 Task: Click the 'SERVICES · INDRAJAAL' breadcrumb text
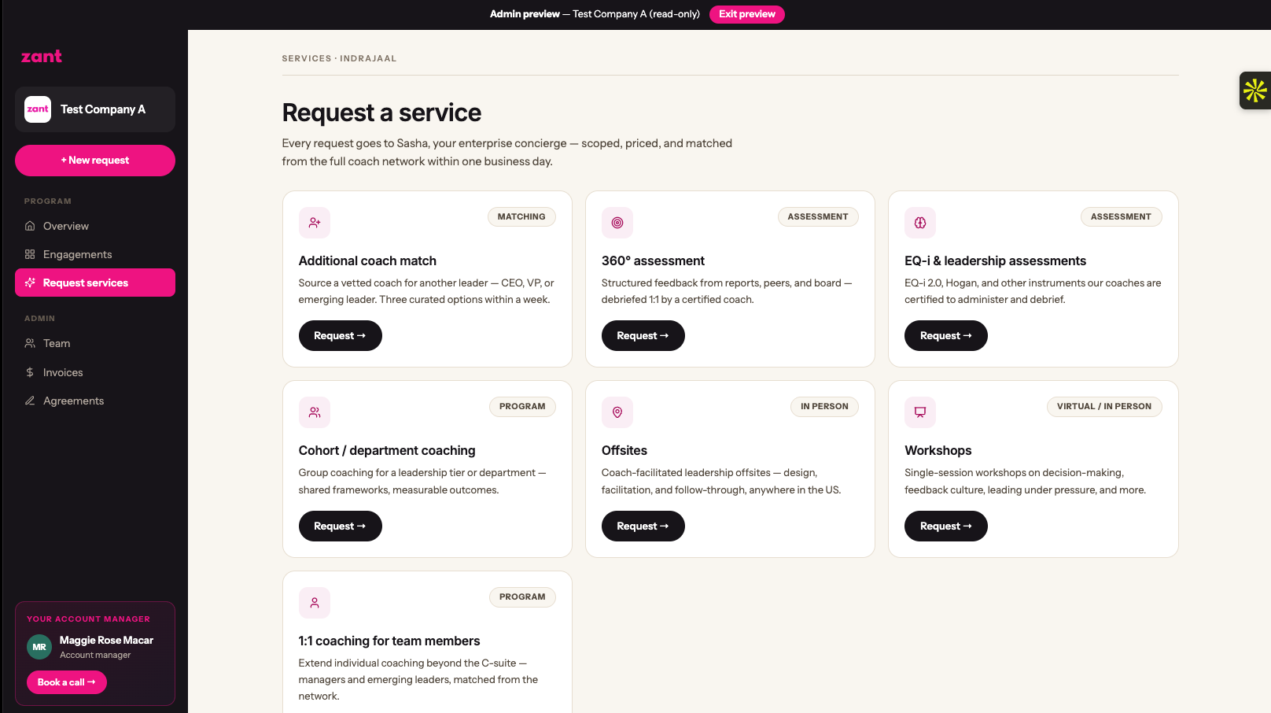(339, 58)
